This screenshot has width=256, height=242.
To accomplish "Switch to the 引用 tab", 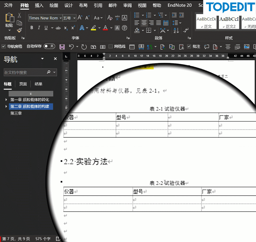I will [x=98, y=5].
